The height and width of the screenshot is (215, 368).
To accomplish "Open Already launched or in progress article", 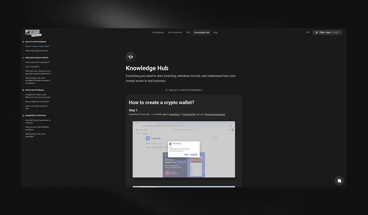I will click(38, 80).
